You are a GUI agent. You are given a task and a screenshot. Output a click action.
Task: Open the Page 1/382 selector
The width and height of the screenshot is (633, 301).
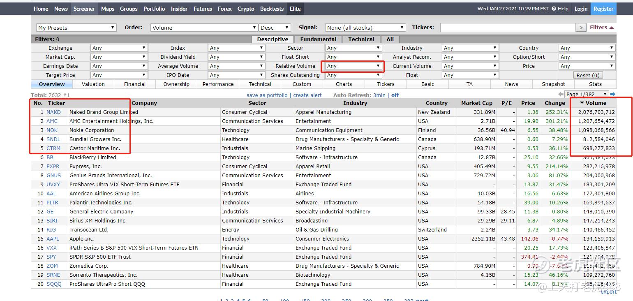click(x=587, y=94)
